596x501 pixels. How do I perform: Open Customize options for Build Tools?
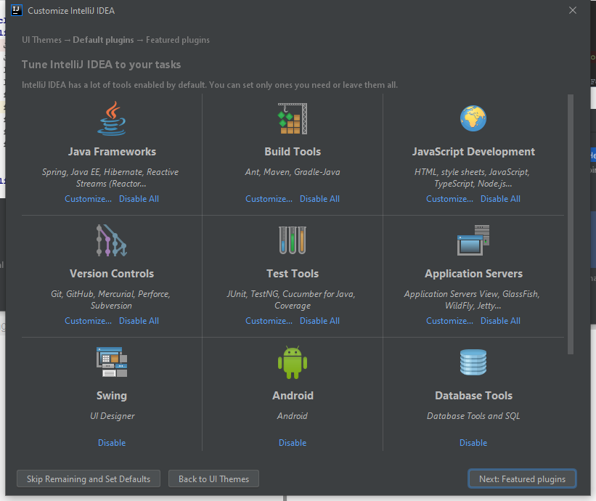(269, 199)
